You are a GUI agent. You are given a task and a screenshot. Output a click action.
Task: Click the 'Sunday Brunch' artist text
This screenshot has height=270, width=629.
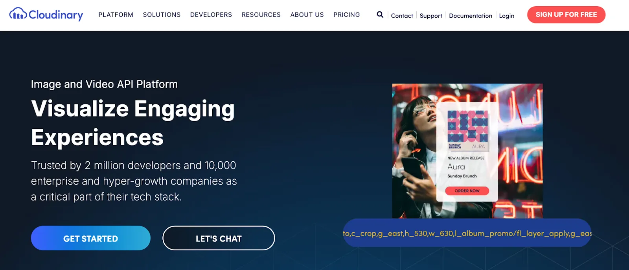462,176
